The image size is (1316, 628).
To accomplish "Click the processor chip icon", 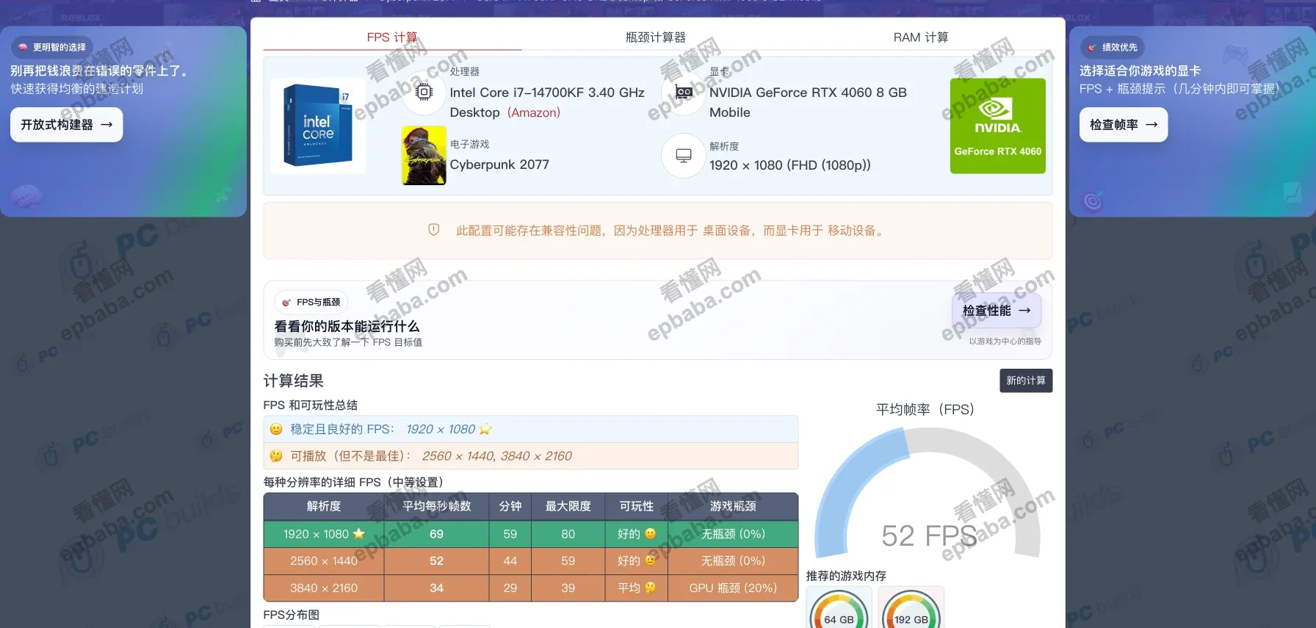I will click(424, 92).
